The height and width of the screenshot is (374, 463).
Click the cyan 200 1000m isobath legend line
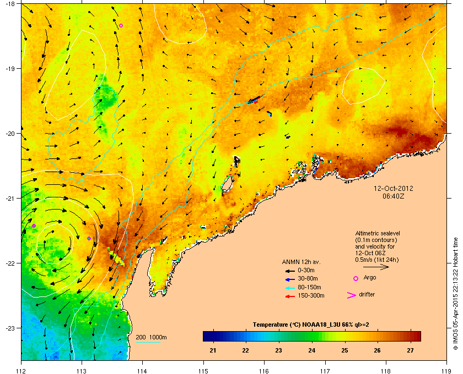pyautogui.click(x=148, y=343)
